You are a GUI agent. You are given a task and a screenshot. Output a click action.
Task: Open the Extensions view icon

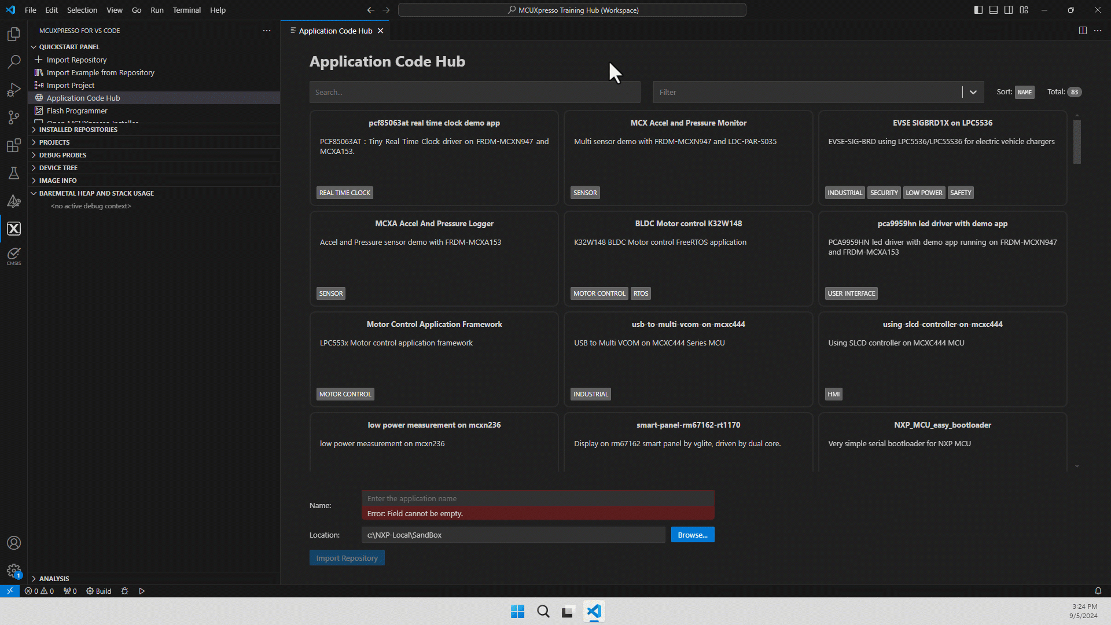(x=14, y=146)
